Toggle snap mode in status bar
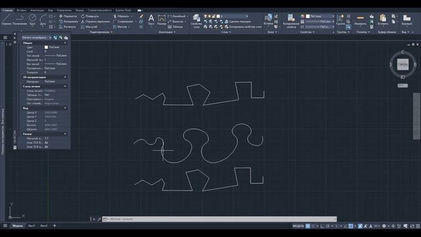The width and height of the screenshot is (421, 237). coord(313,226)
